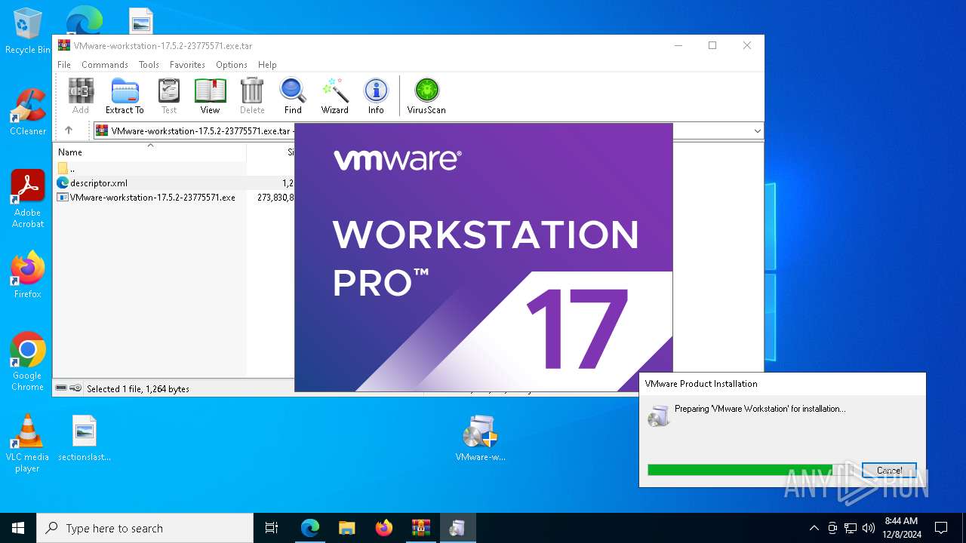Launch the Wizard tool
Image resolution: width=966 pixels, height=543 pixels.
pos(334,96)
